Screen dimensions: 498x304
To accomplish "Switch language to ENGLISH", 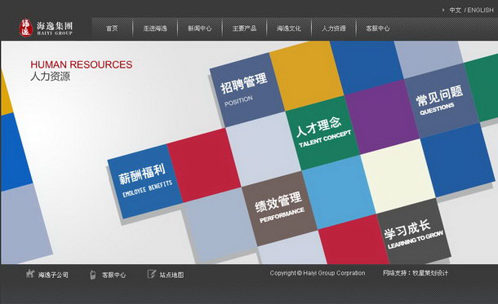I will [x=480, y=10].
